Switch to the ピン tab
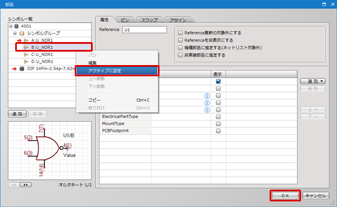 [x=125, y=20]
